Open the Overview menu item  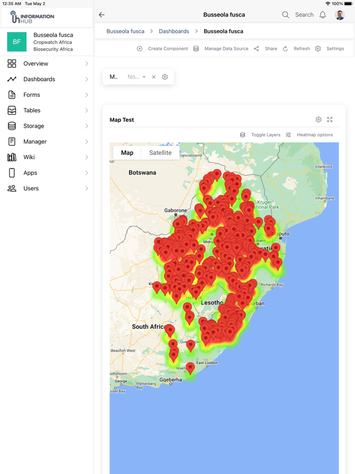coord(47,64)
